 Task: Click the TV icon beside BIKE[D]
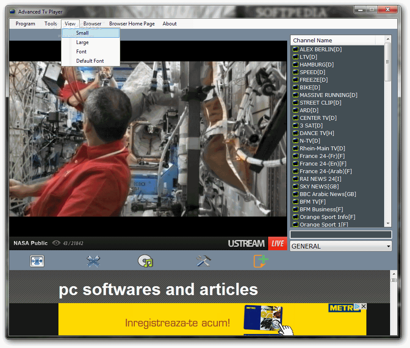tap(296, 87)
